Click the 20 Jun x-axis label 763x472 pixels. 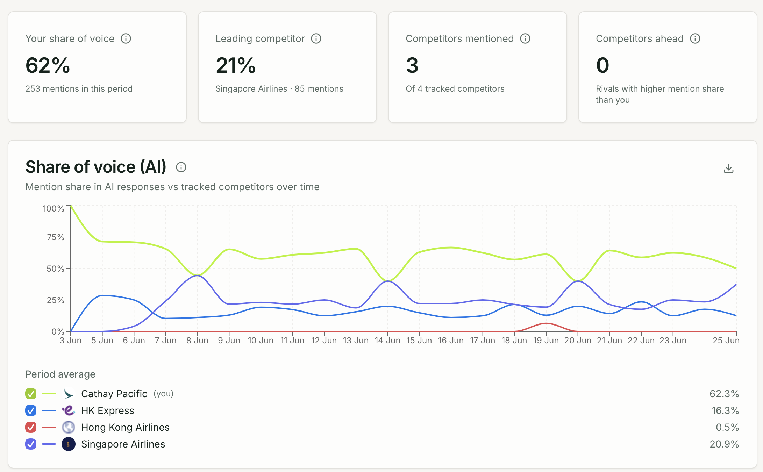578,341
